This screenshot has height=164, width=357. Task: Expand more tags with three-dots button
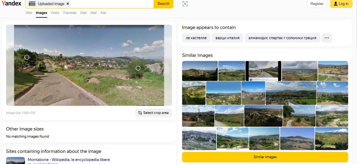pos(326,38)
